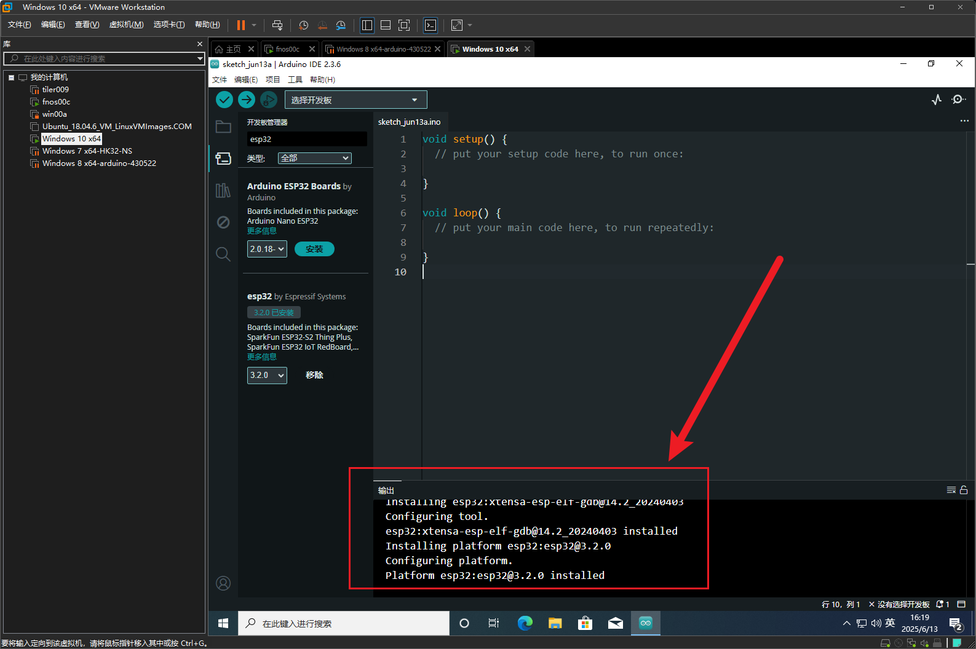The height and width of the screenshot is (649, 976).
Task: Open the VMware 文件(F) menu
Action: coord(19,25)
